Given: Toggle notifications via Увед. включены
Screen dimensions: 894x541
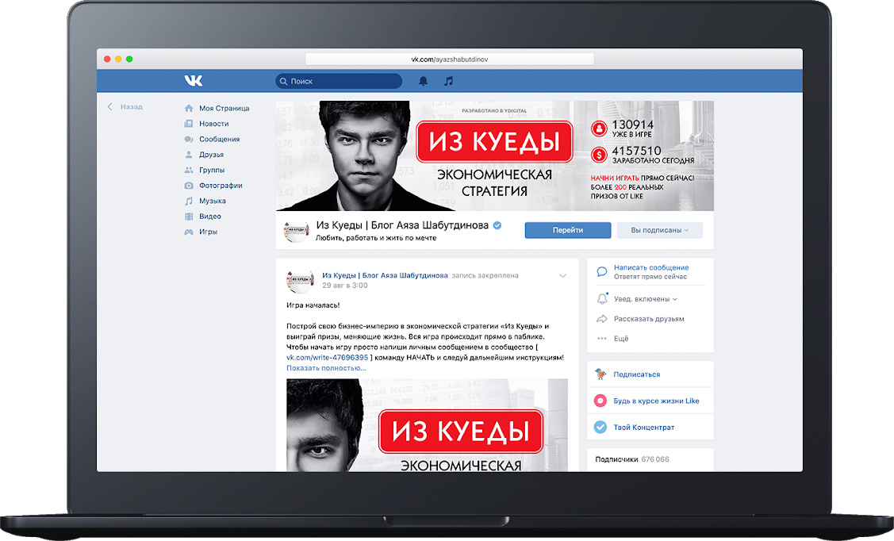Looking at the screenshot, I should coord(645,299).
